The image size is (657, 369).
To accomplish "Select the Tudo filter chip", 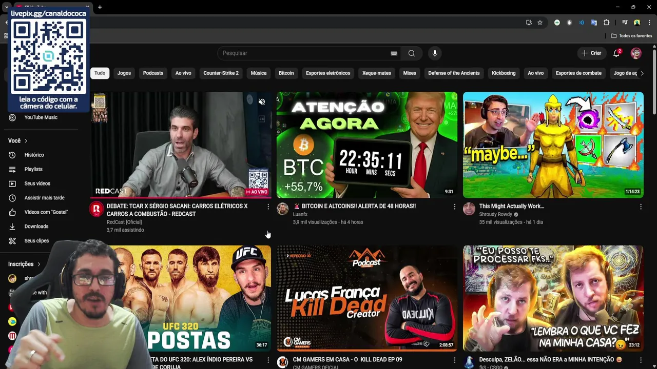I will [x=100, y=73].
